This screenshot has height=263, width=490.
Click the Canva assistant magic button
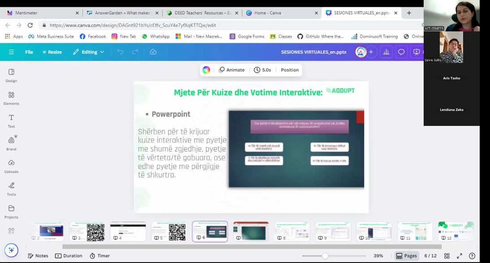(x=11, y=250)
